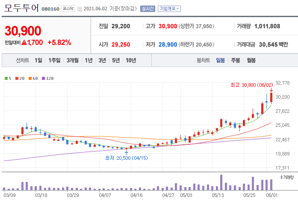This screenshot has height=205, width=298.
Task: Click the red 20-day moving average swatch
Action: (17, 79)
